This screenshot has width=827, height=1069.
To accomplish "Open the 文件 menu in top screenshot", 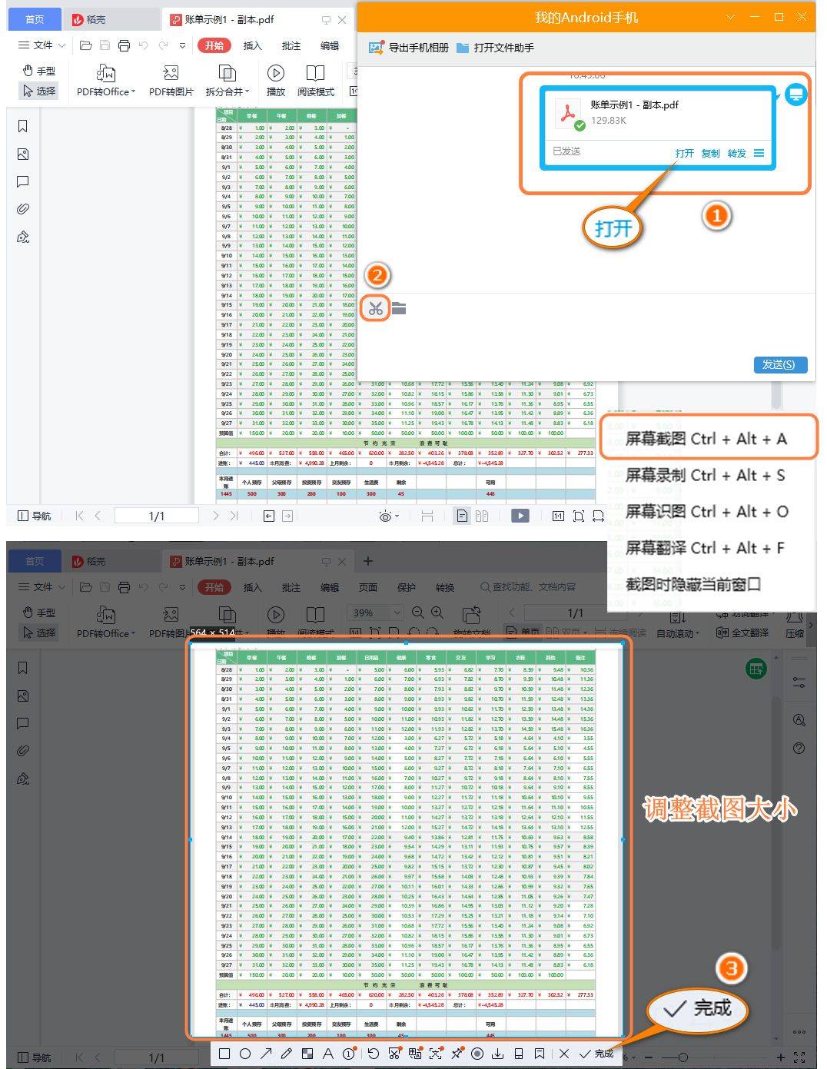I will pyautogui.click(x=42, y=45).
